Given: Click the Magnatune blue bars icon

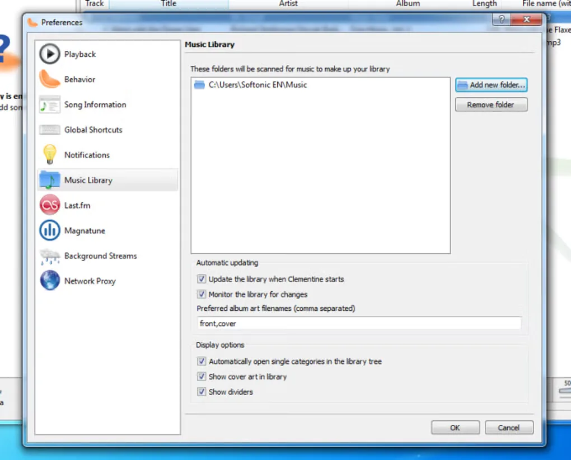Looking at the screenshot, I should (x=49, y=230).
